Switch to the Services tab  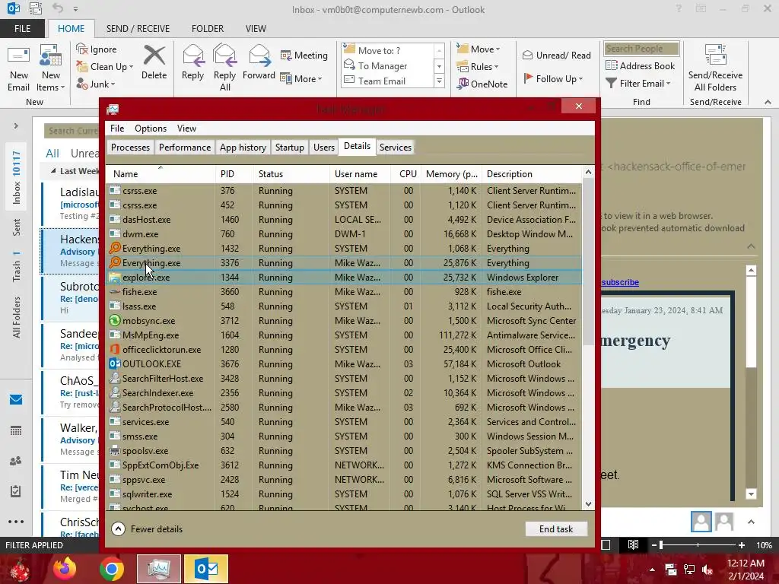396,148
